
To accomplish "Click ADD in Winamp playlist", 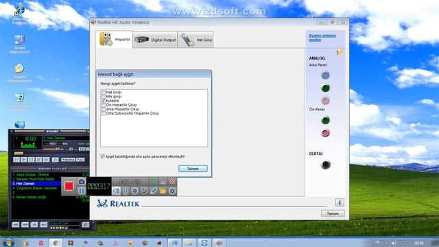I will coord(16,224).
